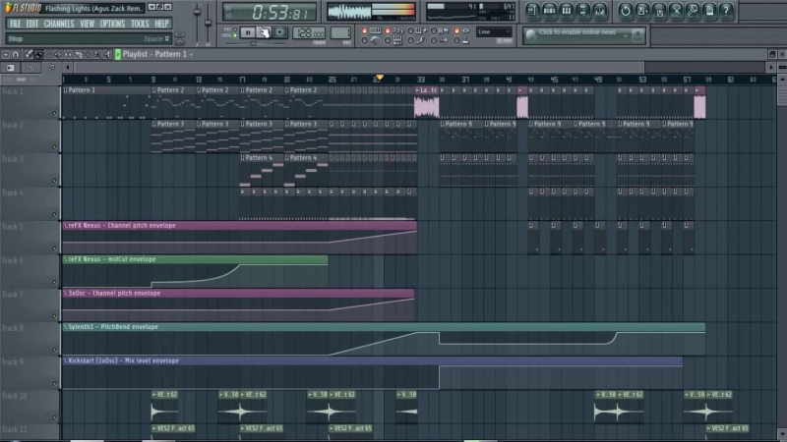Open the Playlist menu arrow at toolbar start
The width and height of the screenshot is (787, 442).
(6, 54)
